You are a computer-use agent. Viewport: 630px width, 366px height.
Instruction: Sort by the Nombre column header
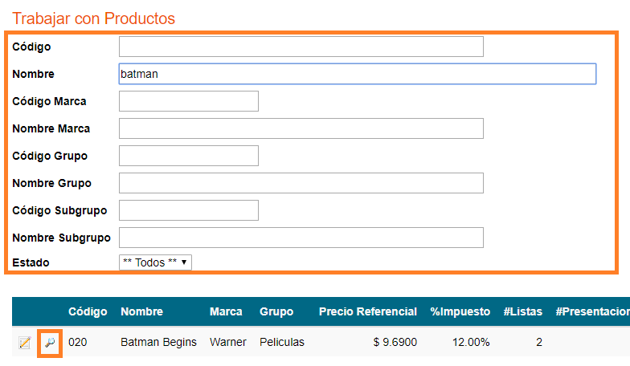(141, 311)
